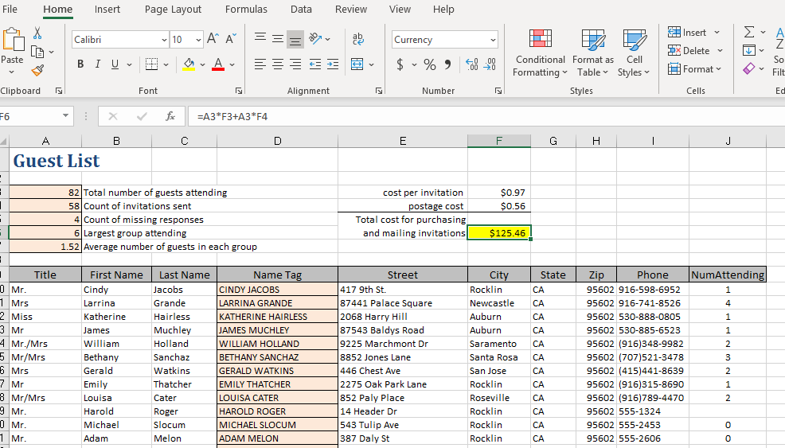Click the Fill down icon
The width and height of the screenshot is (785, 448).
pyautogui.click(x=749, y=50)
